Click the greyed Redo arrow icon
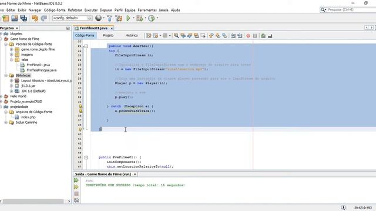 click(x=43, y=18)
